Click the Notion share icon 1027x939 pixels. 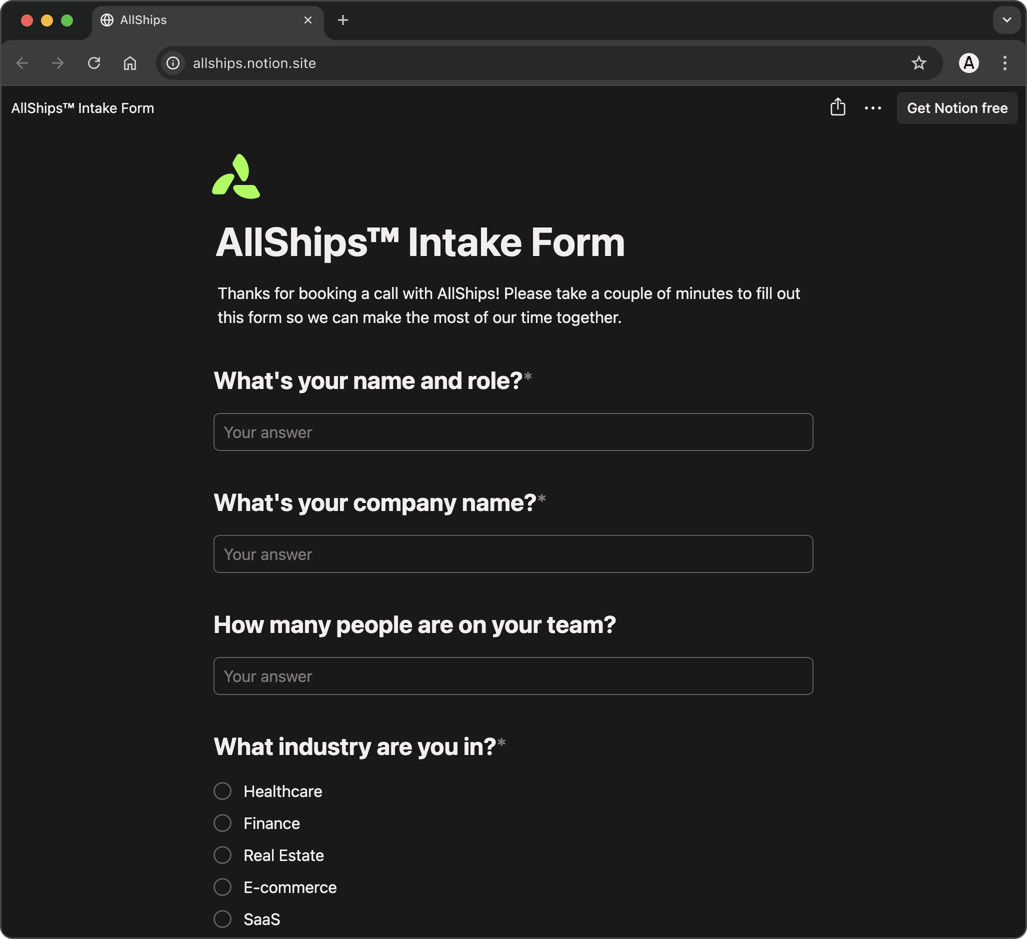[837, 107]
